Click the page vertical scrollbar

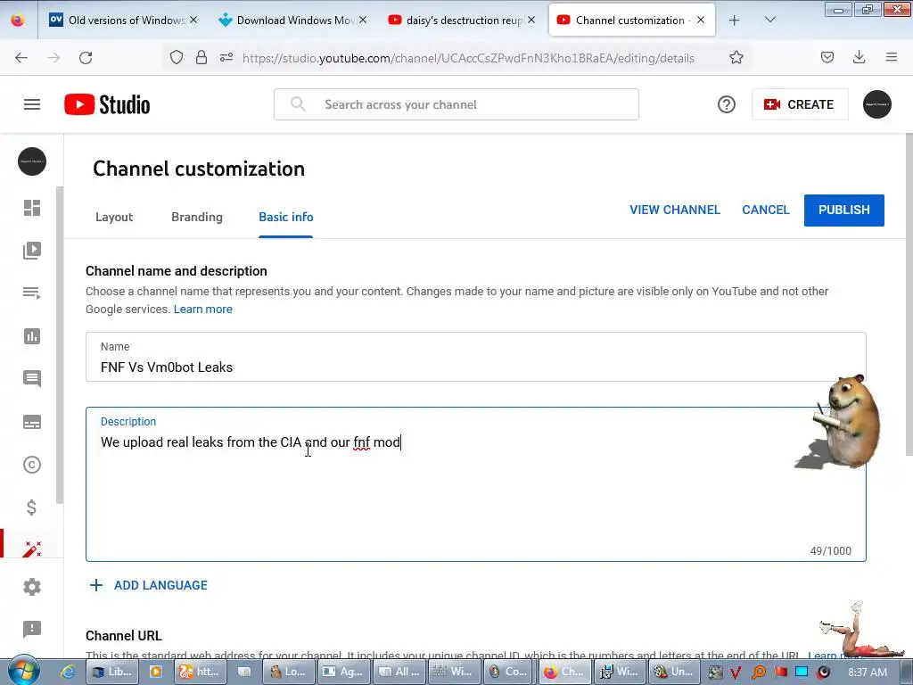pos(909,294)
